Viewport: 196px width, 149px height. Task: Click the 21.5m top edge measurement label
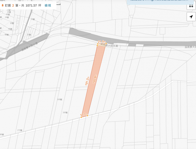[102, 42]
